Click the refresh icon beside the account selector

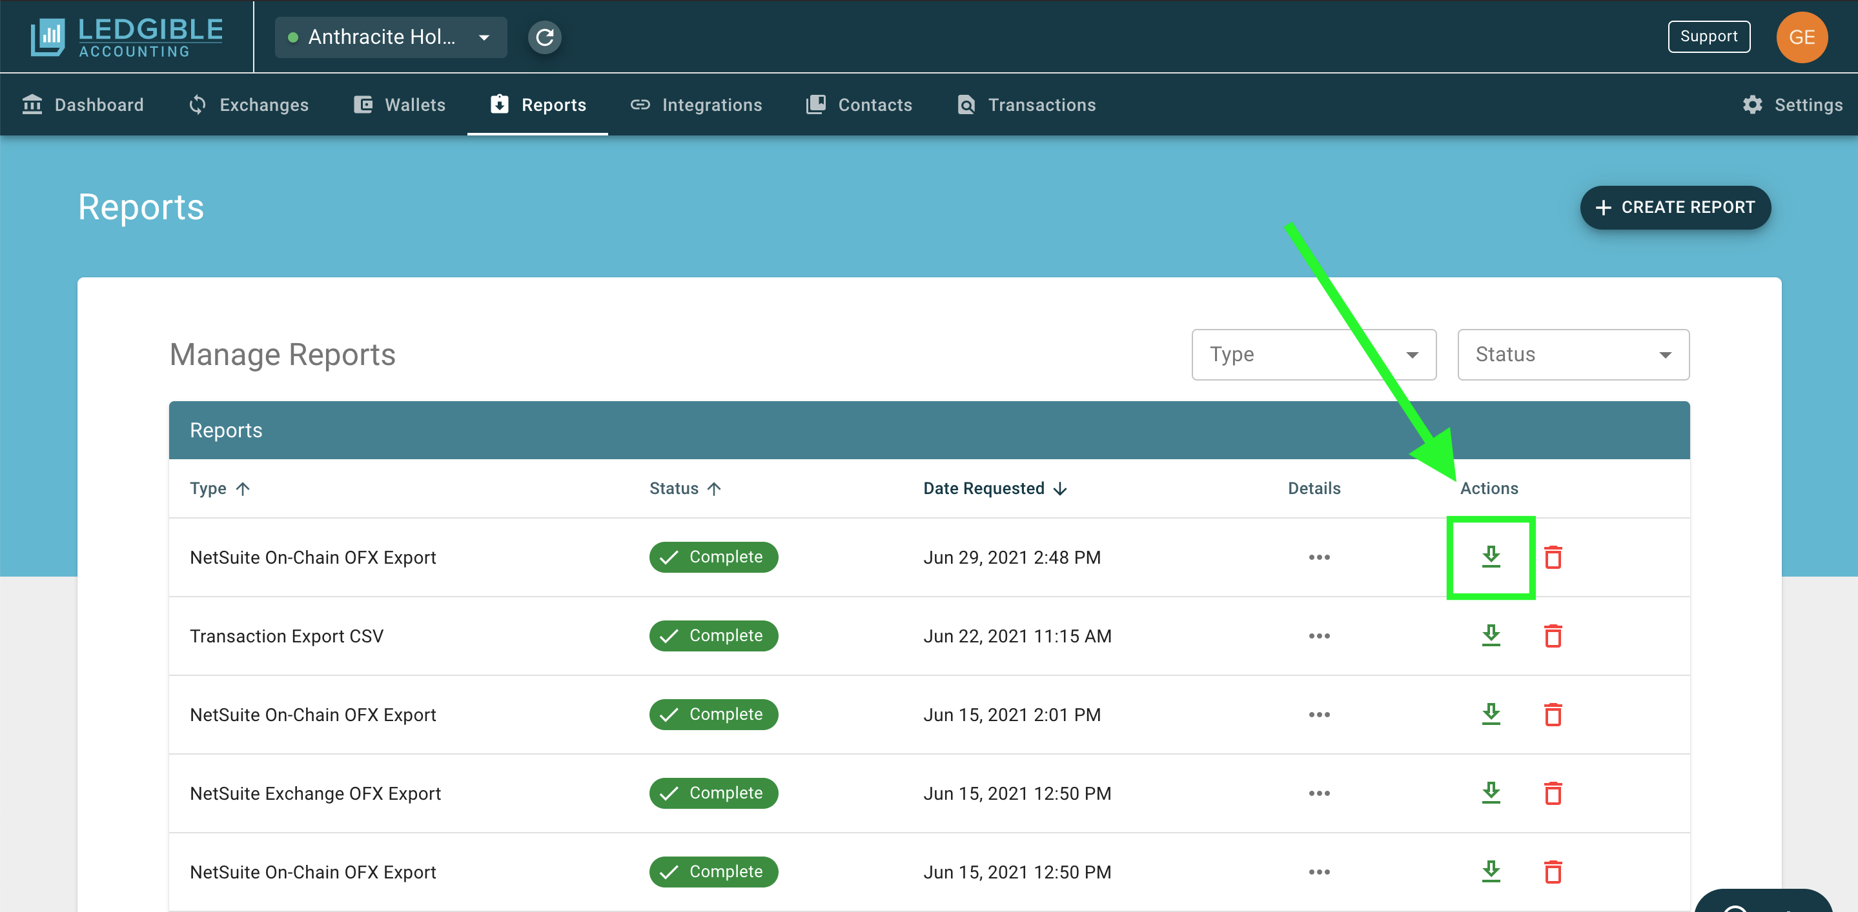tap(545, 37)
